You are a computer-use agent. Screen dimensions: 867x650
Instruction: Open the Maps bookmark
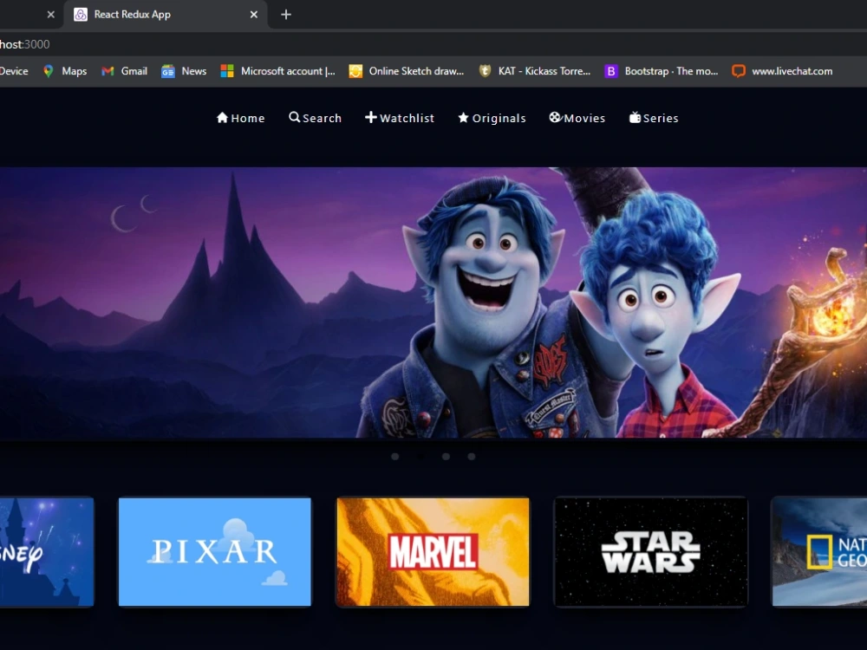pos(65,71)
